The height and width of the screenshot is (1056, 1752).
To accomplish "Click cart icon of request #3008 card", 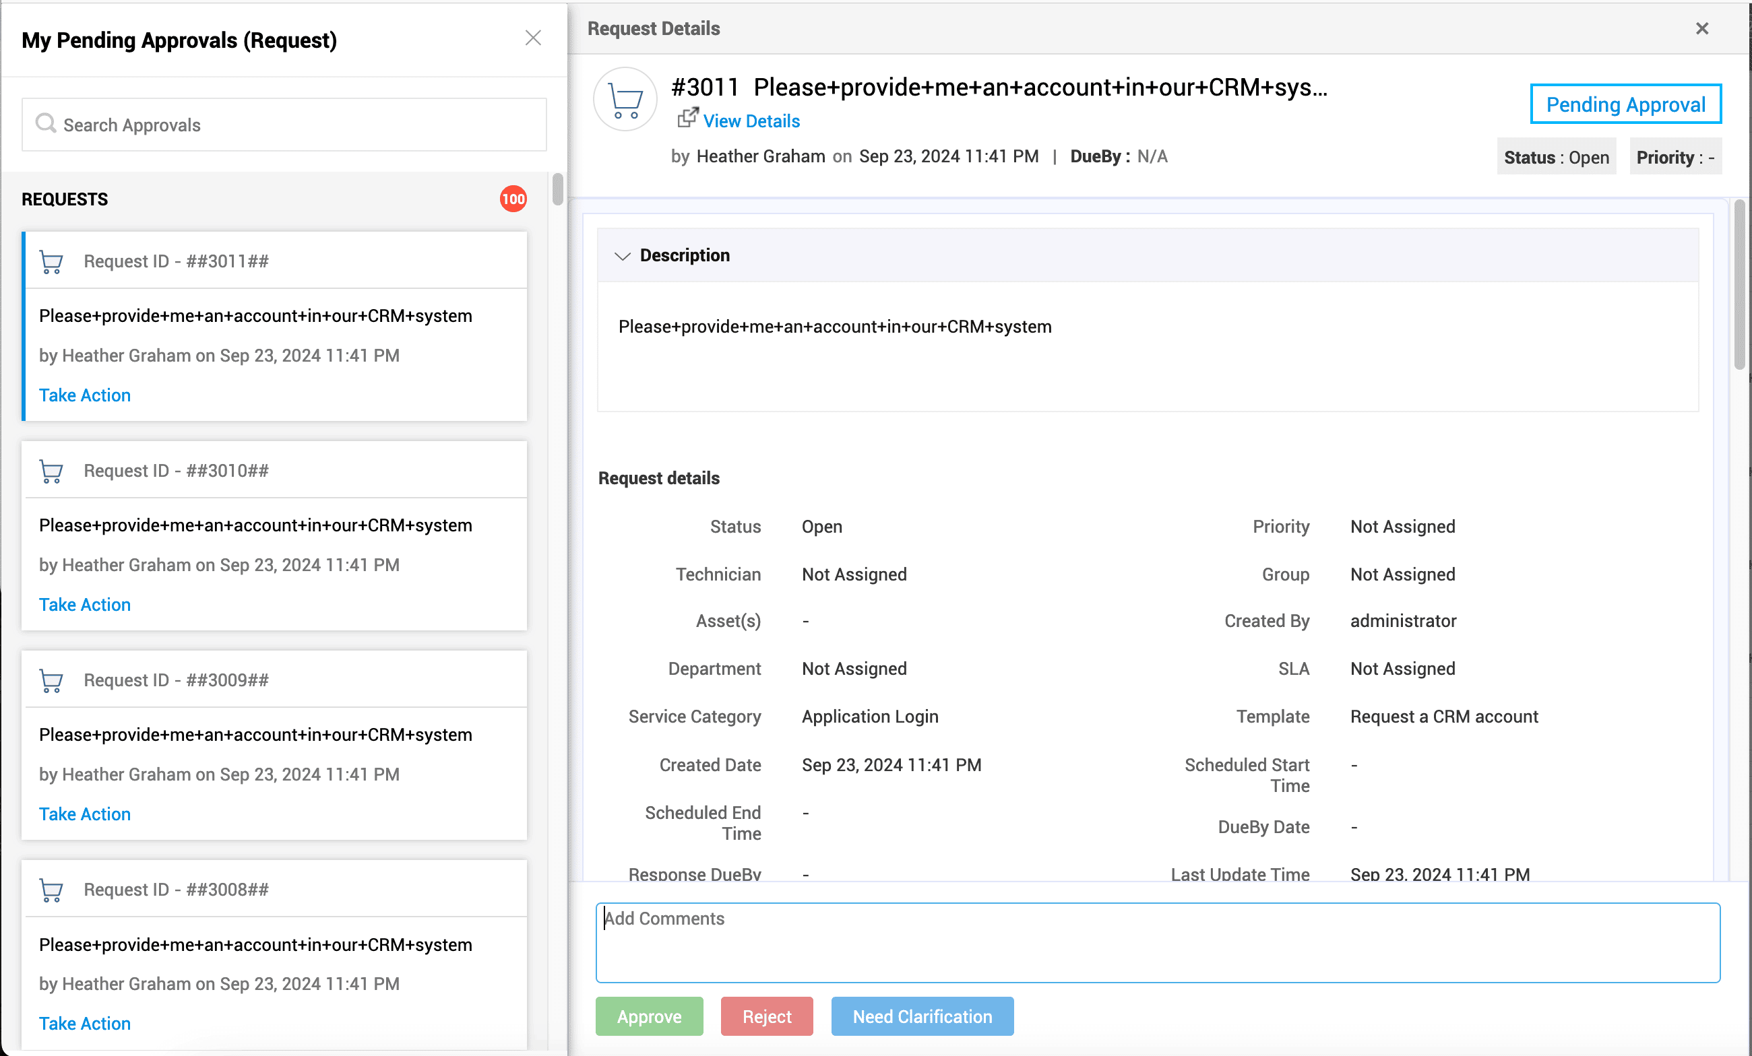I will (51, 890).
